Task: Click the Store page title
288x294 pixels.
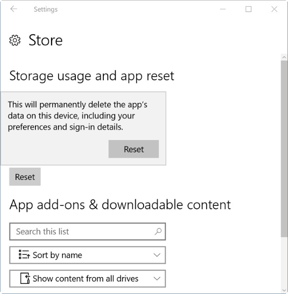Action: click(46, 40)
